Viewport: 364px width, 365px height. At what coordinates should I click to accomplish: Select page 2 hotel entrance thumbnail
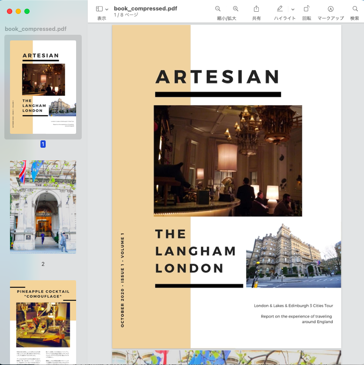pyautogui.click(x=43, y=207)
